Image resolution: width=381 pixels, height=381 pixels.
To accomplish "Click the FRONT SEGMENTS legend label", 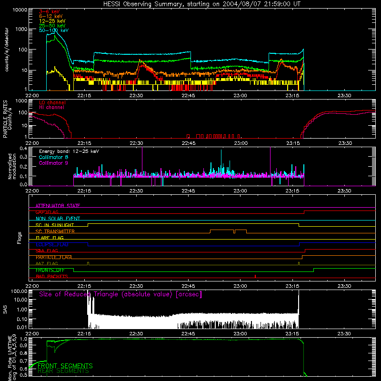I will coord(65,366).
